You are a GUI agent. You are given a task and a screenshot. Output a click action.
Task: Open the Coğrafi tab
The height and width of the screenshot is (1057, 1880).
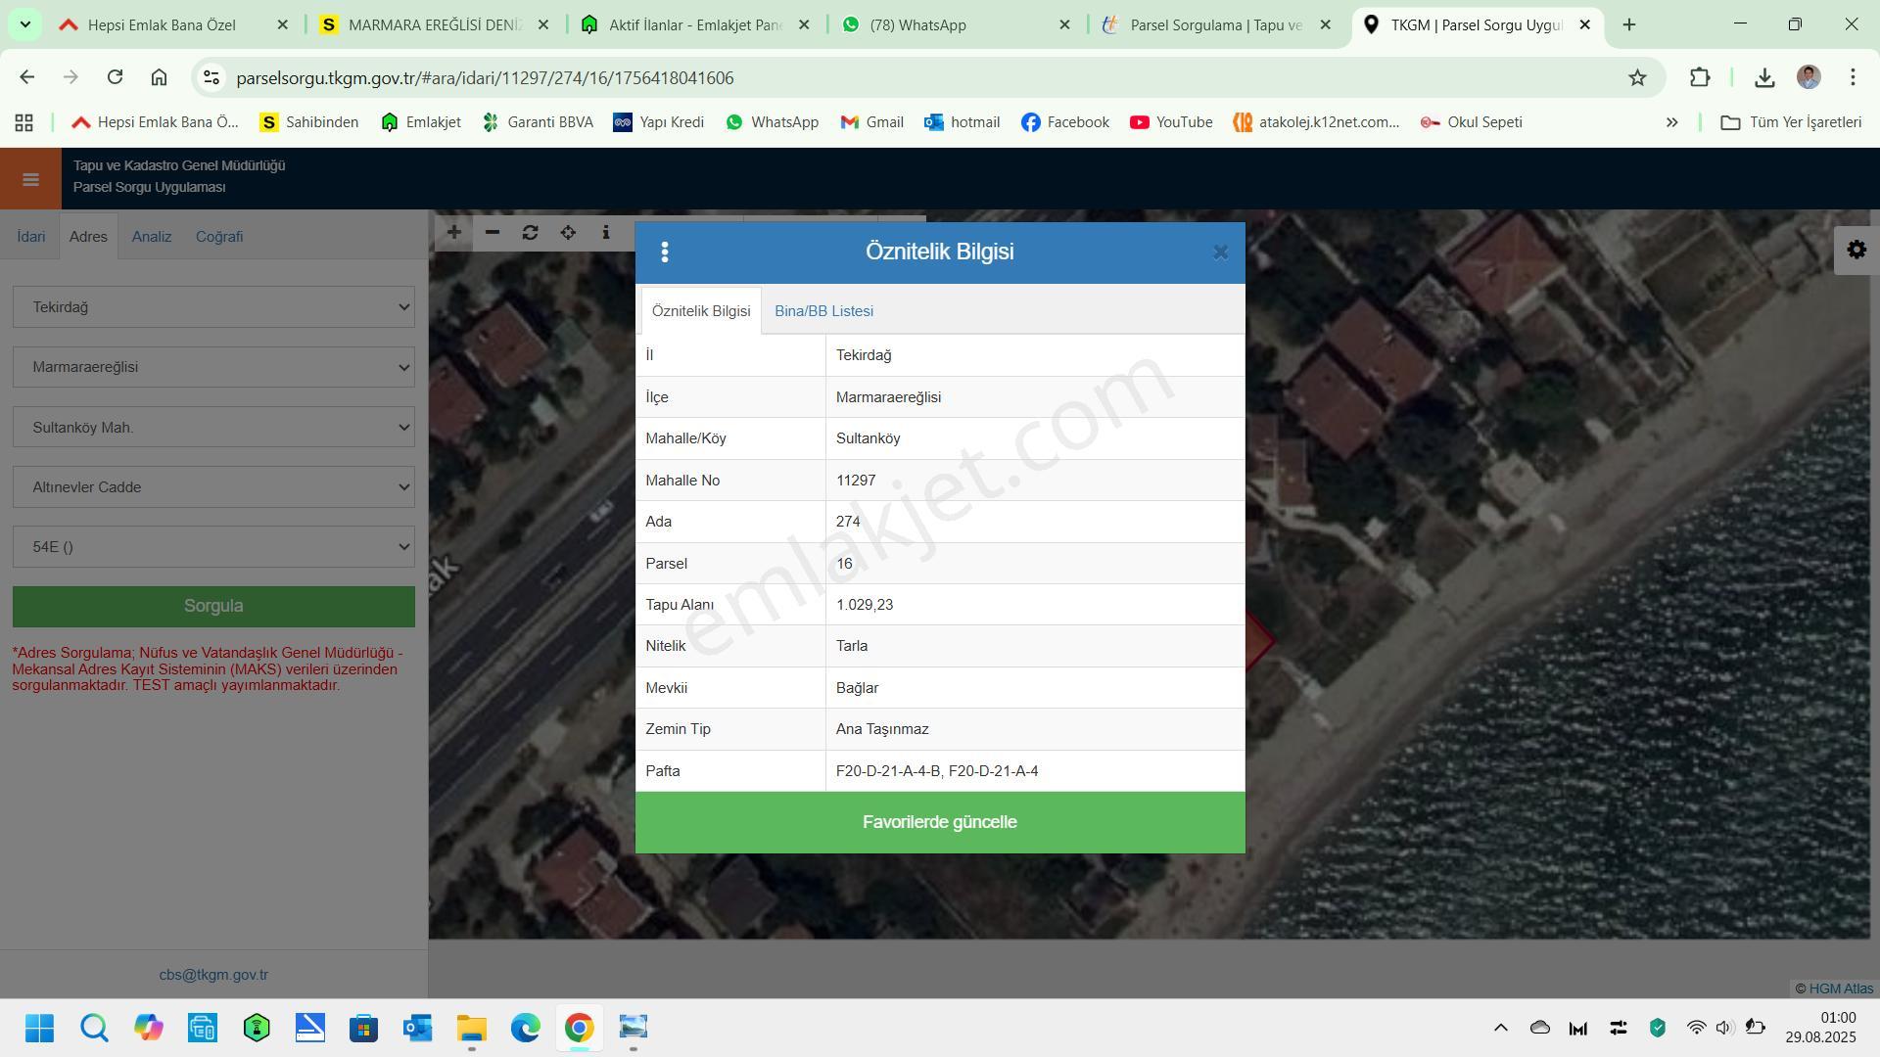[219, 237]
